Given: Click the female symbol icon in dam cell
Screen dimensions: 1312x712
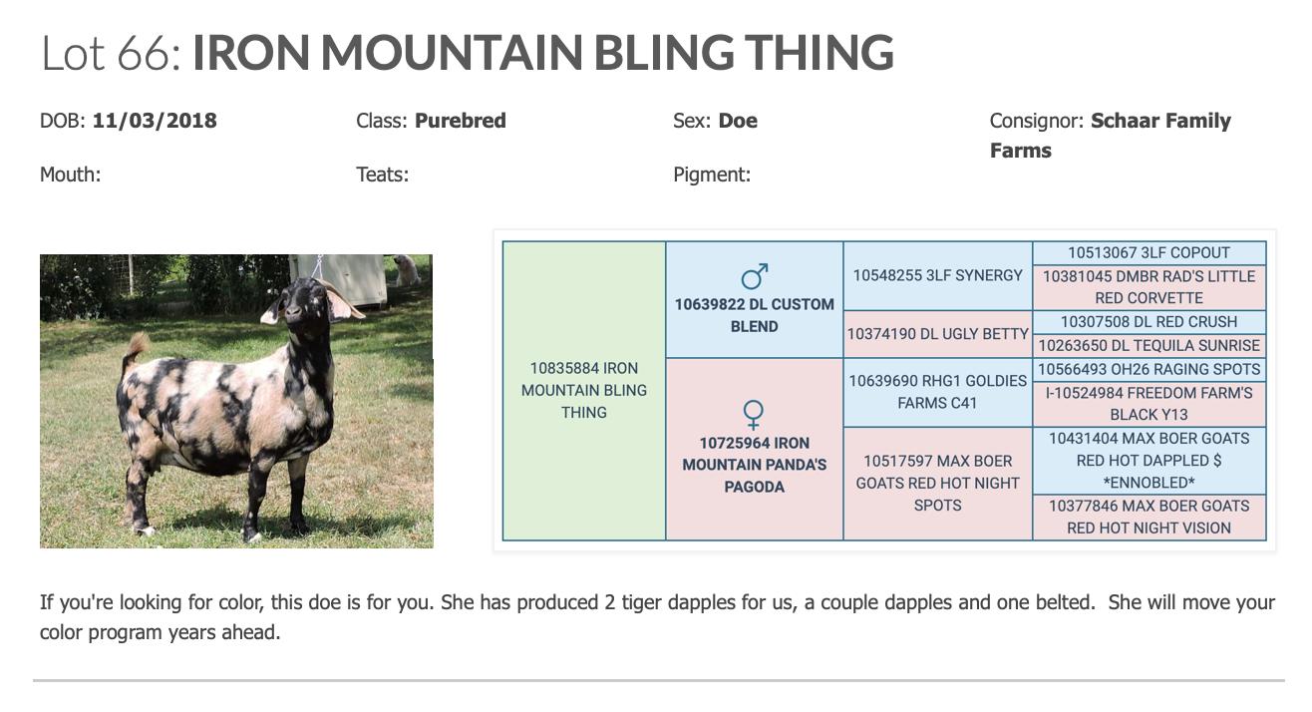Looking at the screenshot, I should tap(755, 414).
